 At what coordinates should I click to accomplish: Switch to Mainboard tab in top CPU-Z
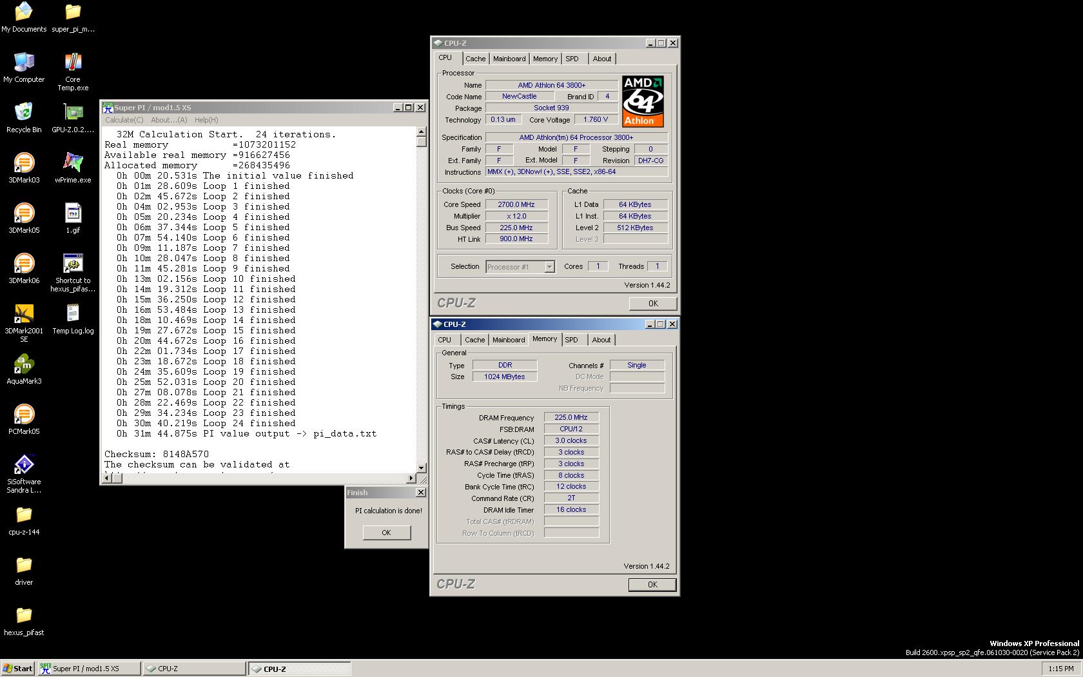(509, 59)
